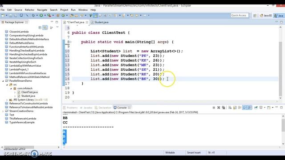Viewport: 285px width, 160px height.
Task: Run the program with green play icon
Action: pos(41,16)
